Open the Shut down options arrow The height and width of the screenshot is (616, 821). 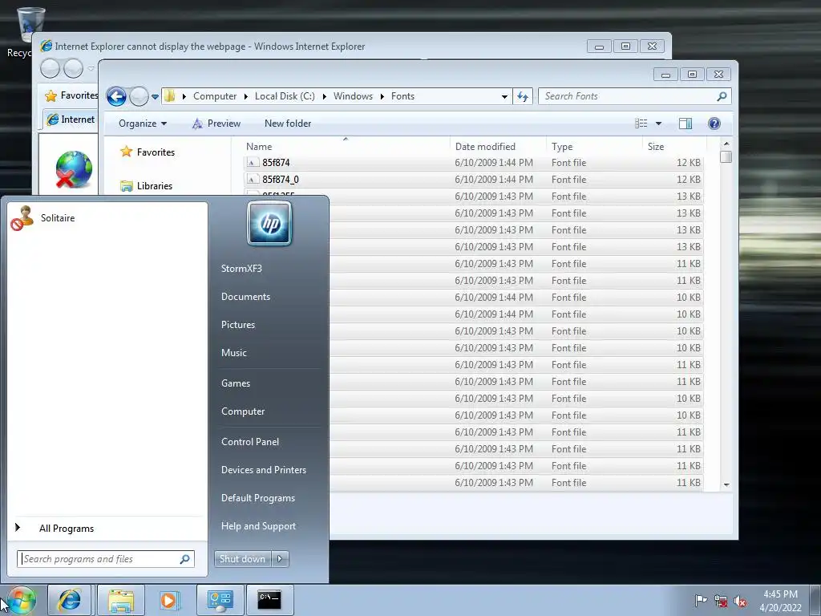tap(280, 559)
